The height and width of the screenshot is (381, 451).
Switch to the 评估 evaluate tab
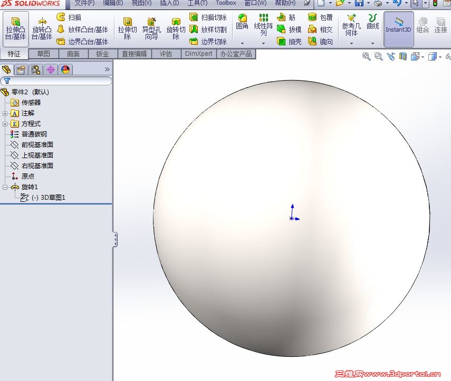(166, 54)
